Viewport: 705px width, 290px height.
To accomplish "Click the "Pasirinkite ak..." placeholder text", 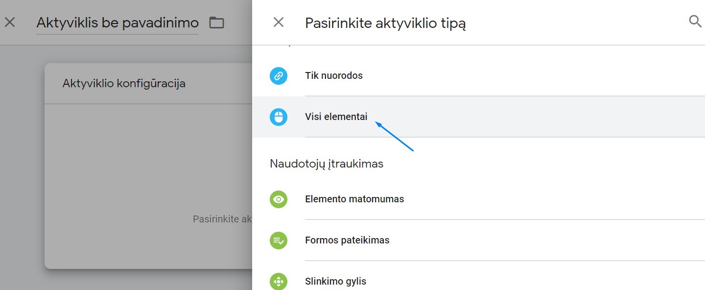I will [x=222, y=219].
